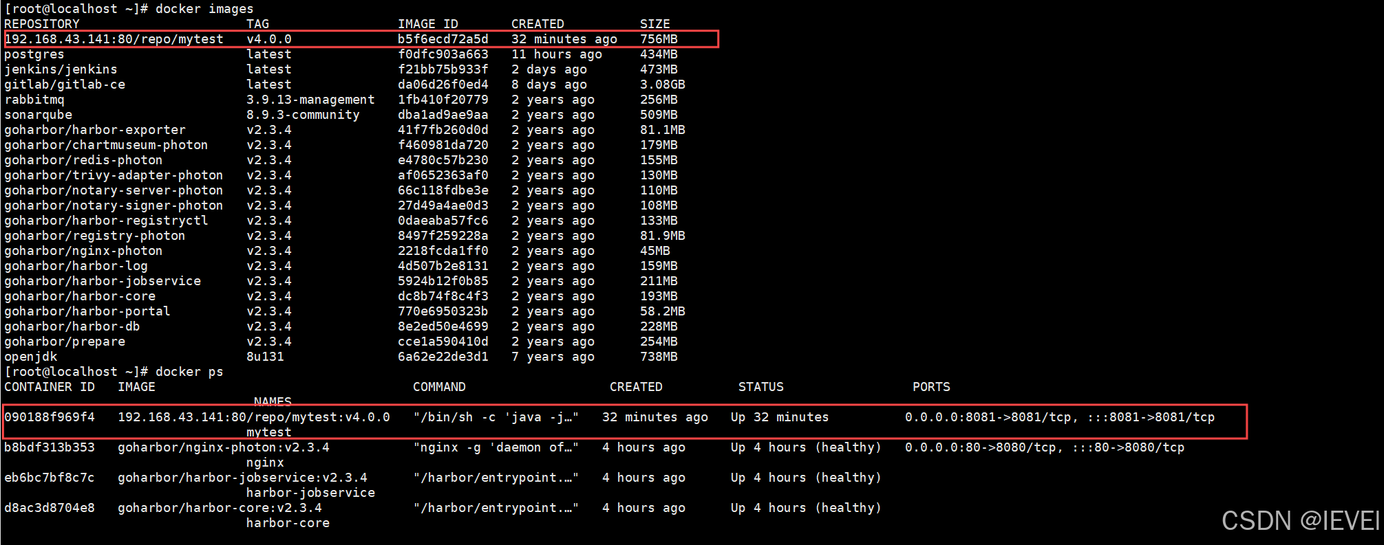Click container name harbor-core
The height and width of the screenshot is (545, 1384).
pos(288,523)
